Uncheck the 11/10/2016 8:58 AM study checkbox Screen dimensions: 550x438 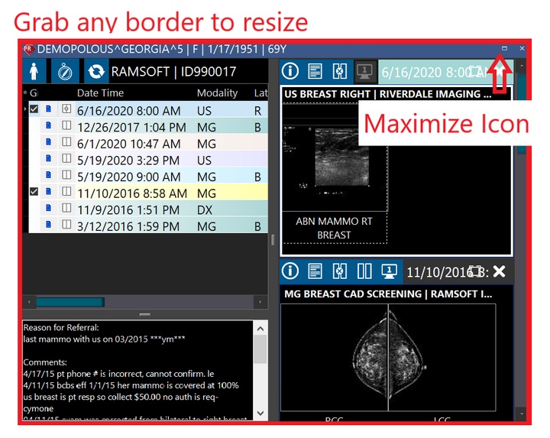(34, 192)
